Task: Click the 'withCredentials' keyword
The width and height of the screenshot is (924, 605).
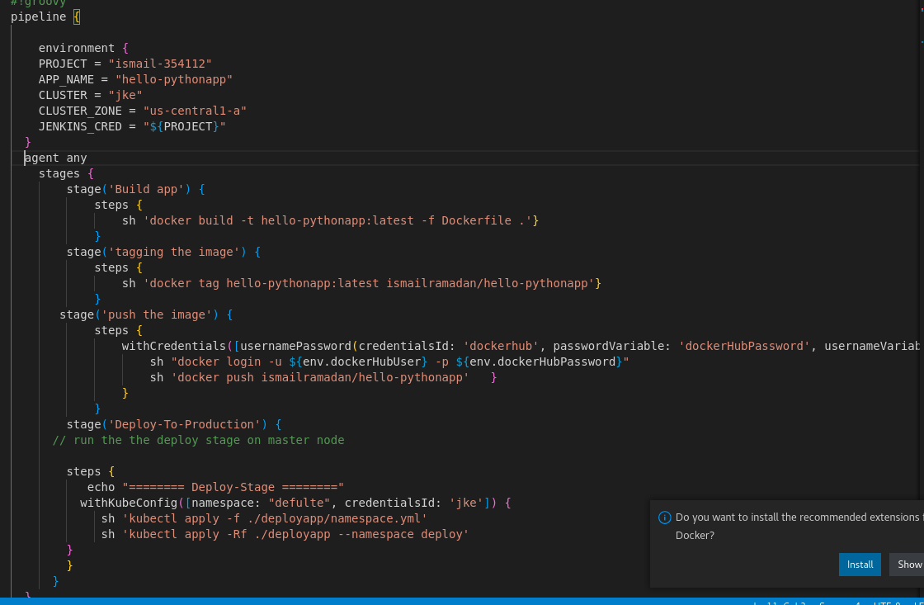Action: pyautogui.click(x=174, y=346)
